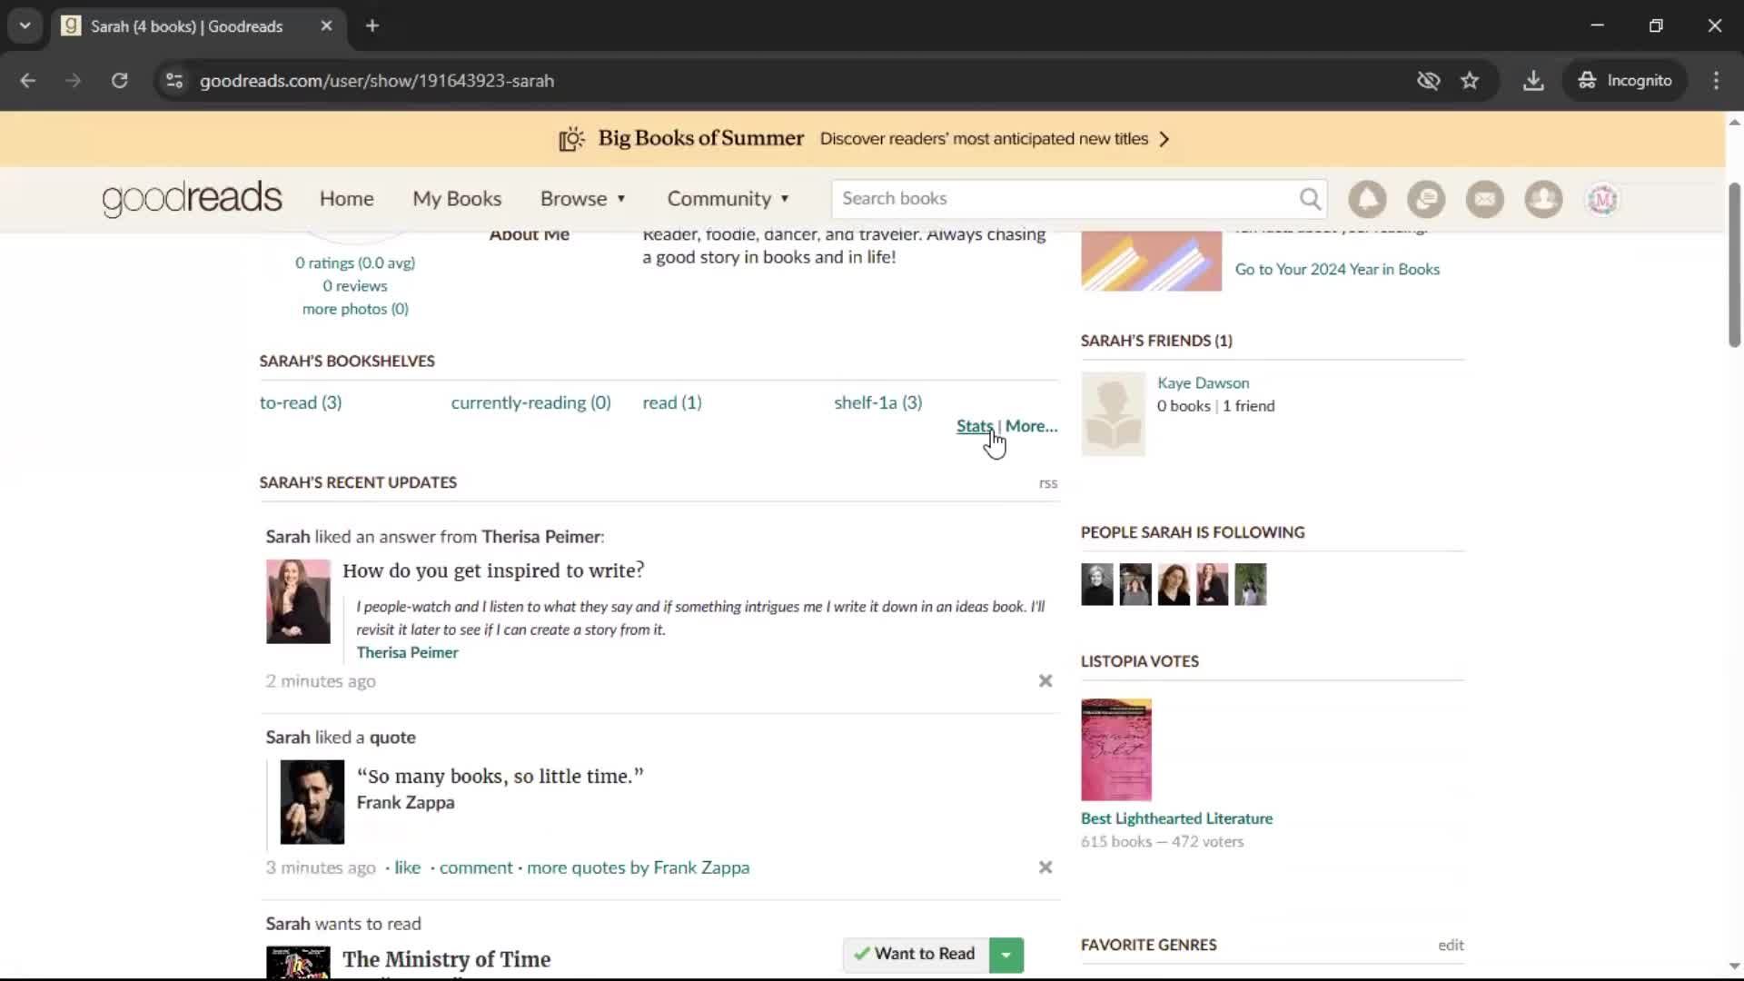Open the first followed person's photo
The image size is (1744, 981).
coord(1096,584)
